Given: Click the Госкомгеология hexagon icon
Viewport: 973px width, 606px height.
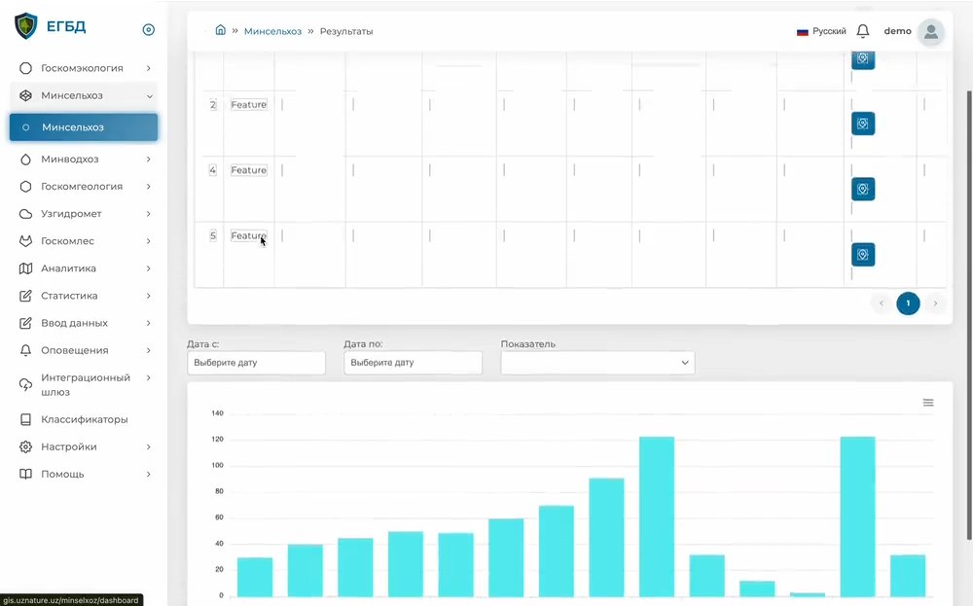Looking at the screenshot, I should pyautogui.click(x=25, y=187).
